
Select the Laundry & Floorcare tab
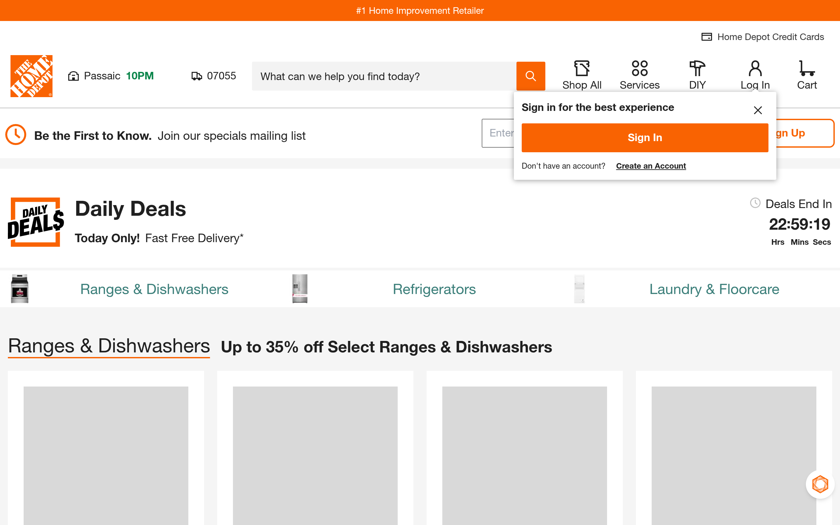[x=714, y=289]
